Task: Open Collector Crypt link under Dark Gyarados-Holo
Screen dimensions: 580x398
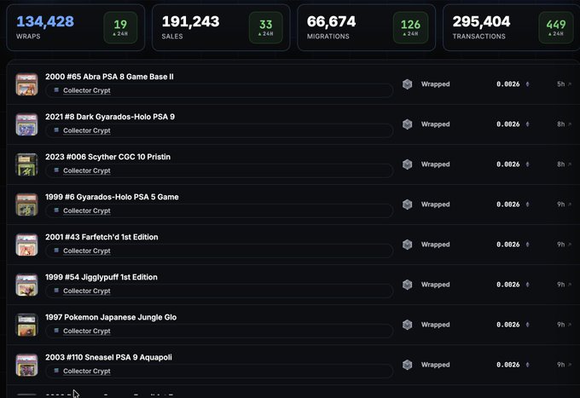Action: (86, 130)
